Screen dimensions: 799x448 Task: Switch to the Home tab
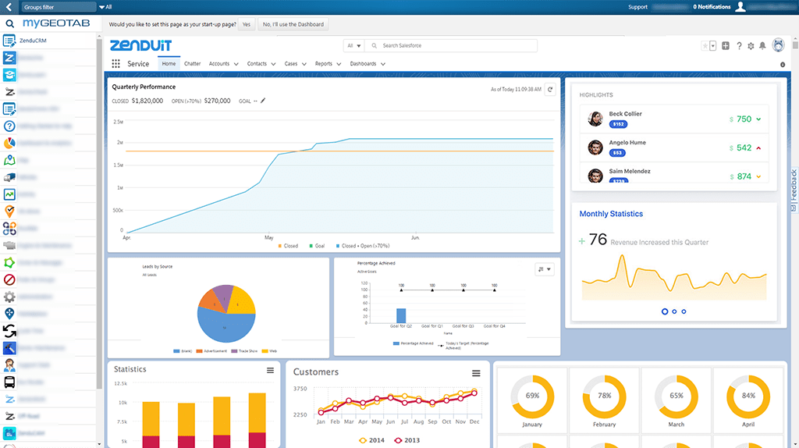click(x=169, y=64)
